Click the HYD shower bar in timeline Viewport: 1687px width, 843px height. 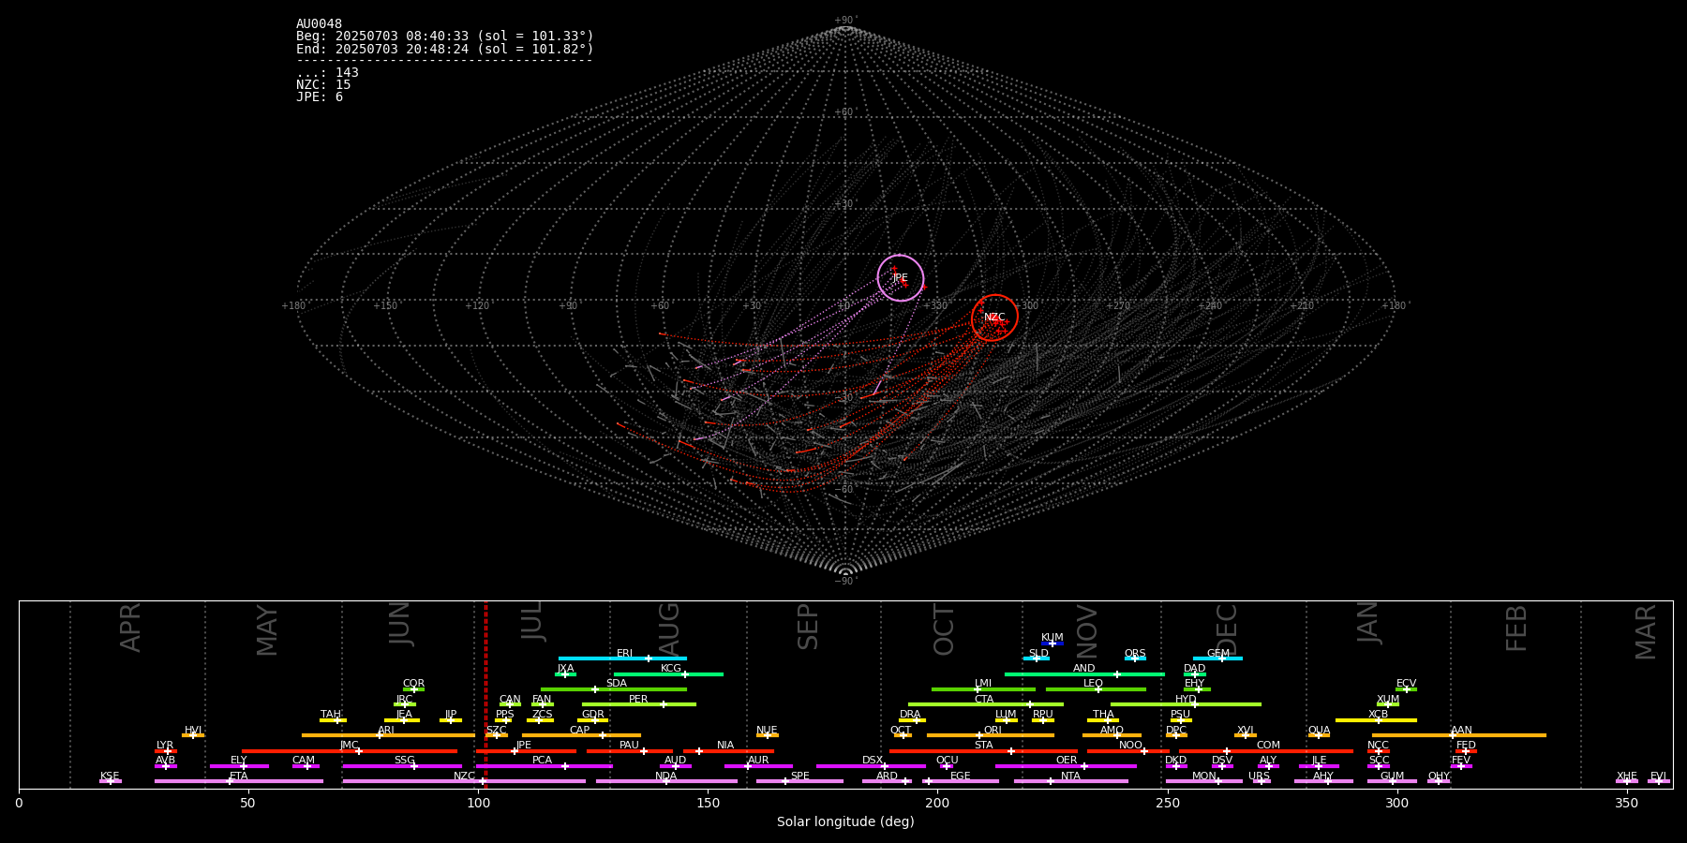pos(1186,704)
